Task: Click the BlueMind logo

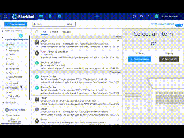Action: point(23,16)
